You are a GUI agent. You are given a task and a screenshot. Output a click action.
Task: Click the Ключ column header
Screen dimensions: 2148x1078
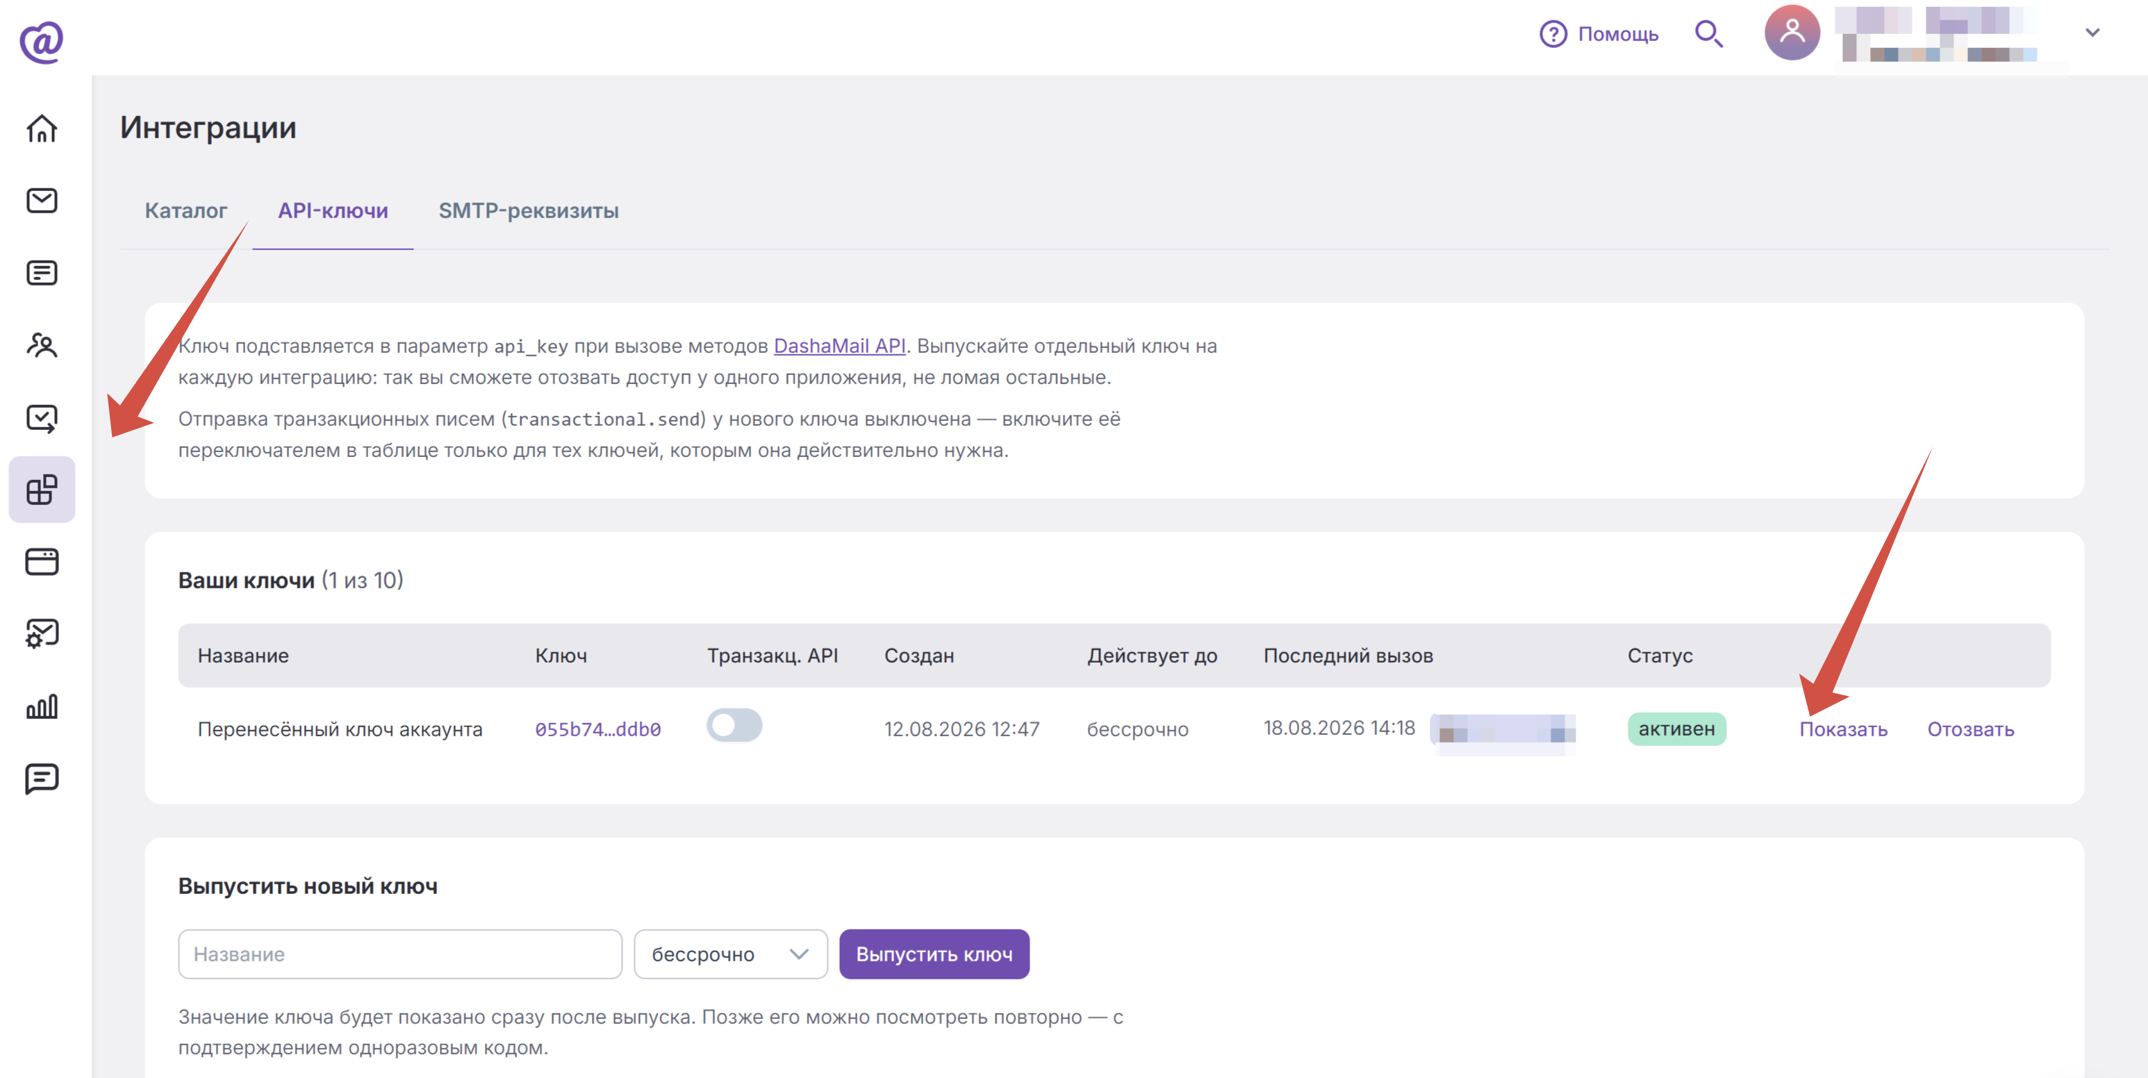pos(561,655)
